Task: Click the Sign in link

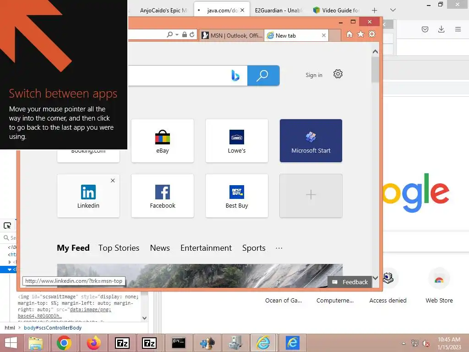Action: pyautogui.click(x=314, y=75)
